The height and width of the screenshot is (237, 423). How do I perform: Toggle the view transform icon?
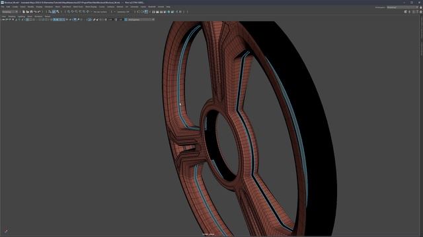pyautogui.click(x=126, y=19)
